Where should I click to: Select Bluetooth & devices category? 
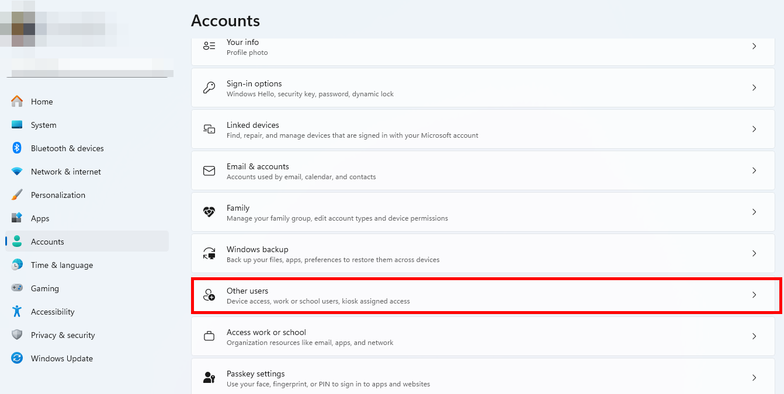point(67,148)
